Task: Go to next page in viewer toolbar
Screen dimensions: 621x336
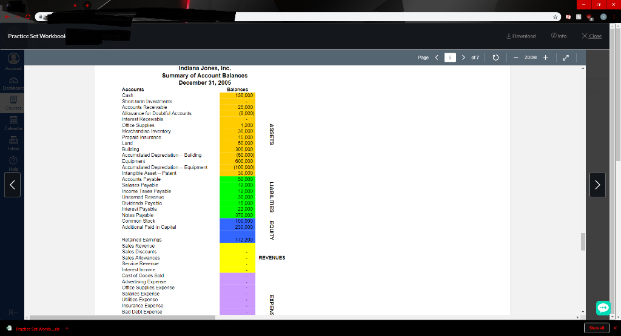Action: point(463,58)
